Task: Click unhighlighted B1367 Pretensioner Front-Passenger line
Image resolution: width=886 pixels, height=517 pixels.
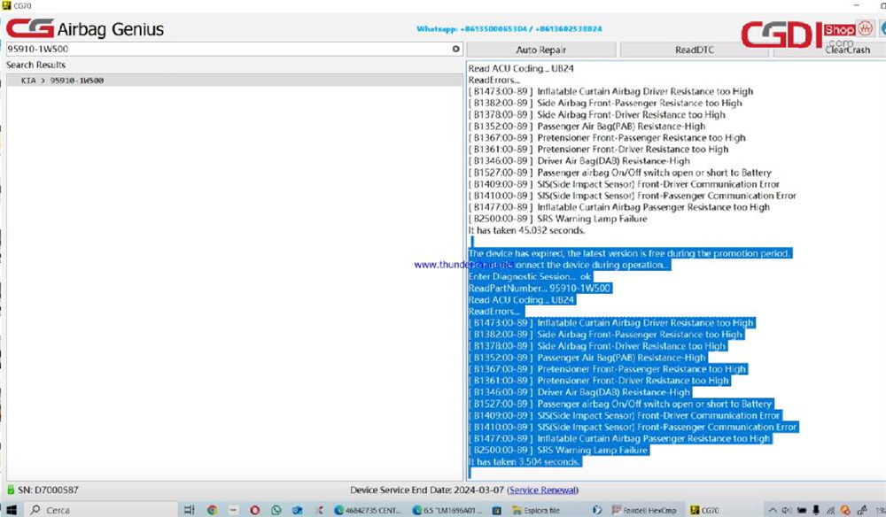Action: 607,138
